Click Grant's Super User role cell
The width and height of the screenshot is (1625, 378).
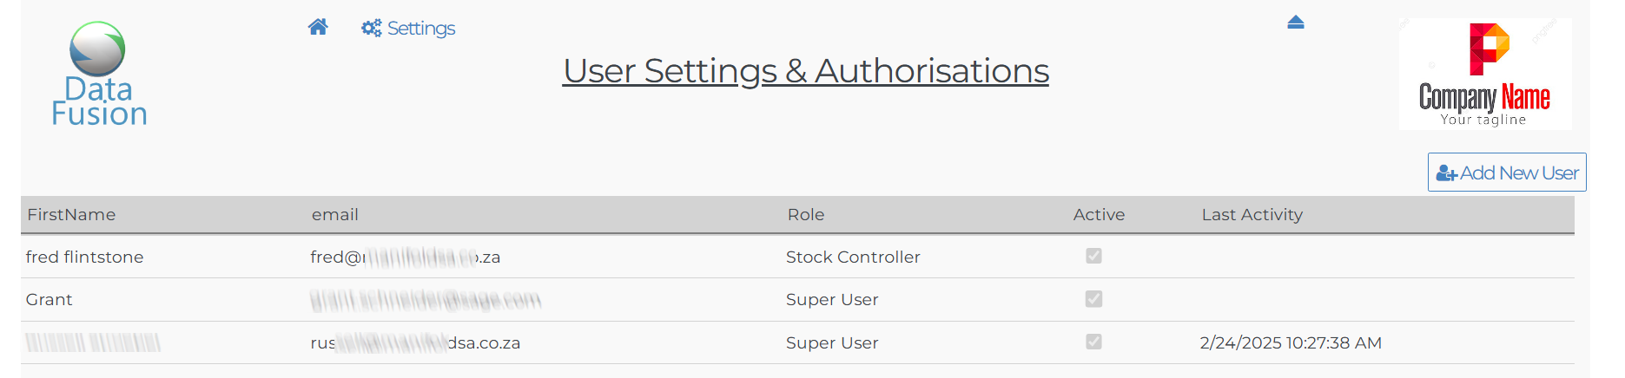pos(832,300)
